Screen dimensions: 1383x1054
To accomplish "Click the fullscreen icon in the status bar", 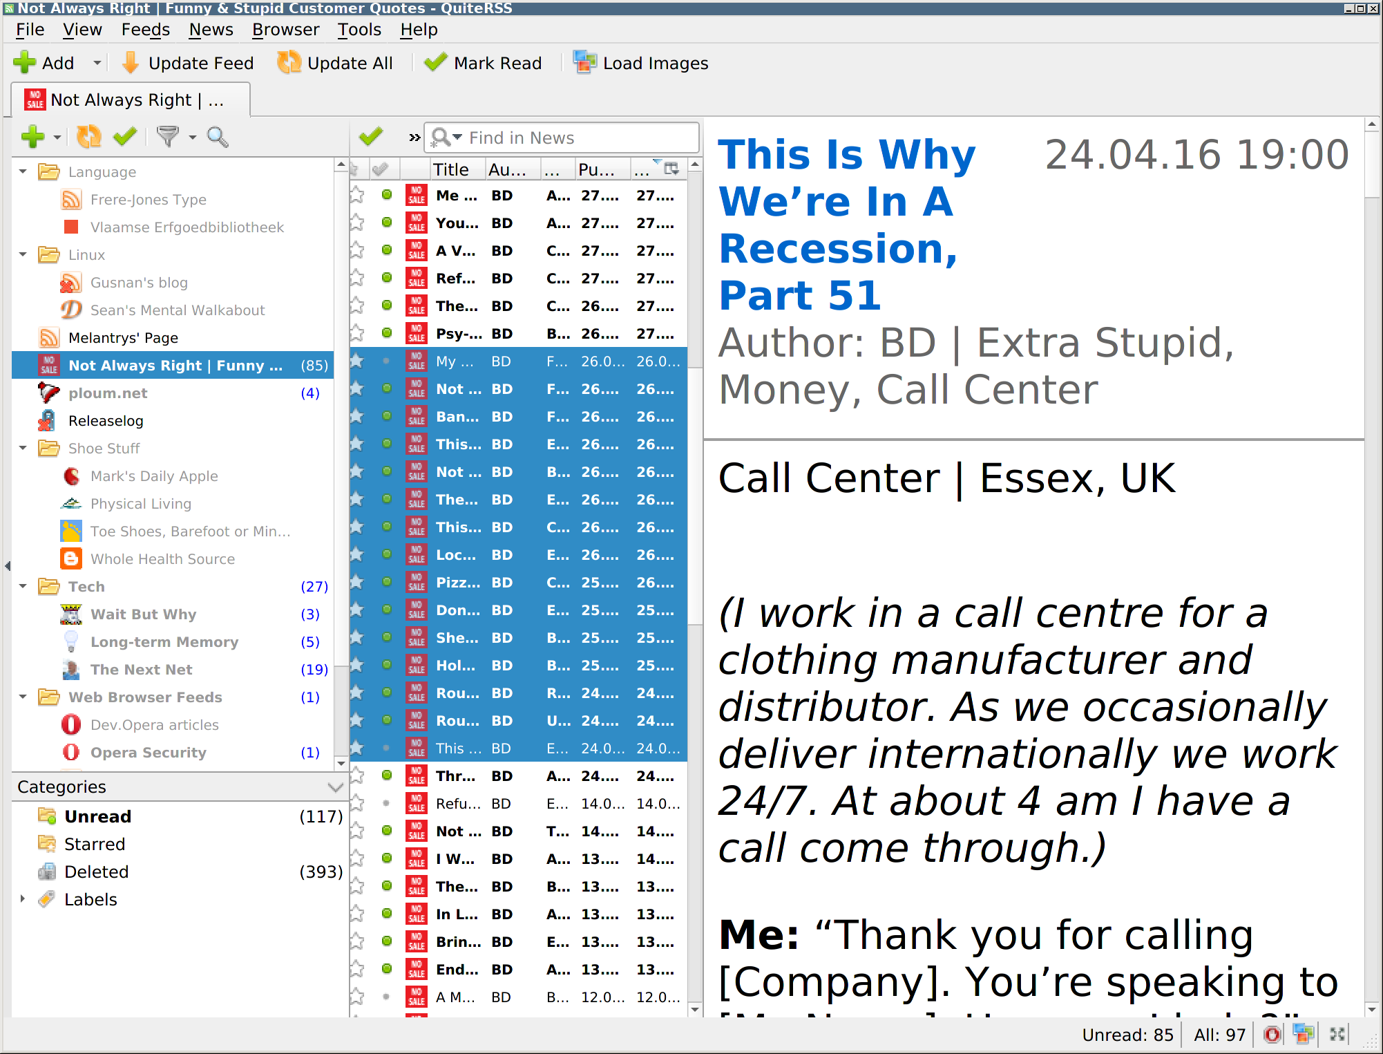I will click(1337, 1035).
